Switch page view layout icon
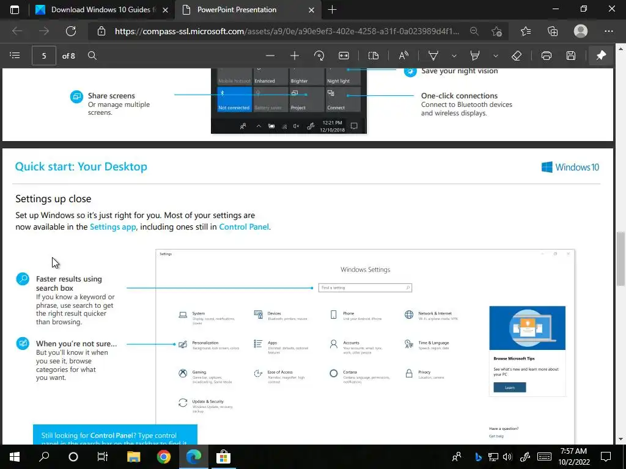Viewport: 626px width, 469px height. coord(374,56)
